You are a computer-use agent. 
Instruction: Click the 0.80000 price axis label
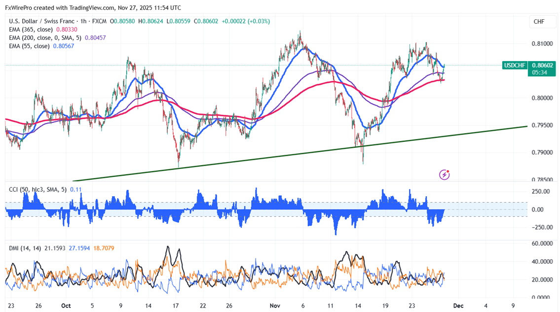tap(542, 98)
